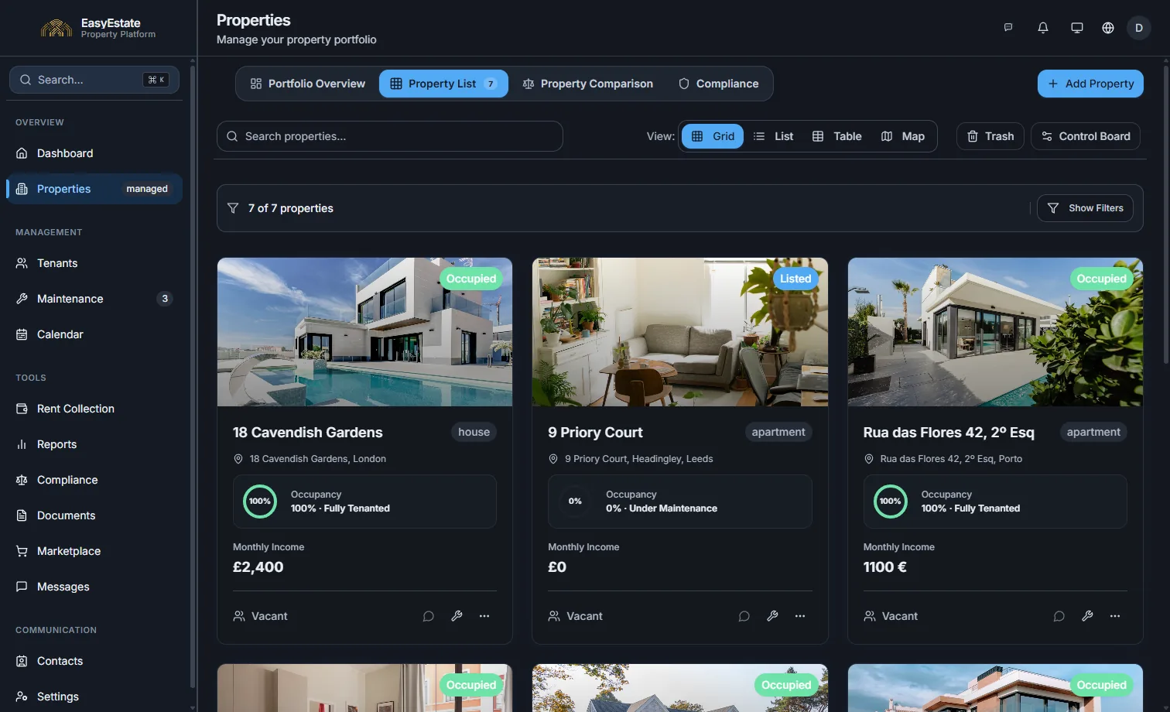Focus the Search properties input field
1170x712 pixels.
pos(389,136)
